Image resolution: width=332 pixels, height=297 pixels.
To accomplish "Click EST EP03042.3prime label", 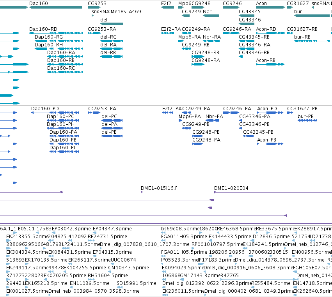I will (x=71, y=229).
